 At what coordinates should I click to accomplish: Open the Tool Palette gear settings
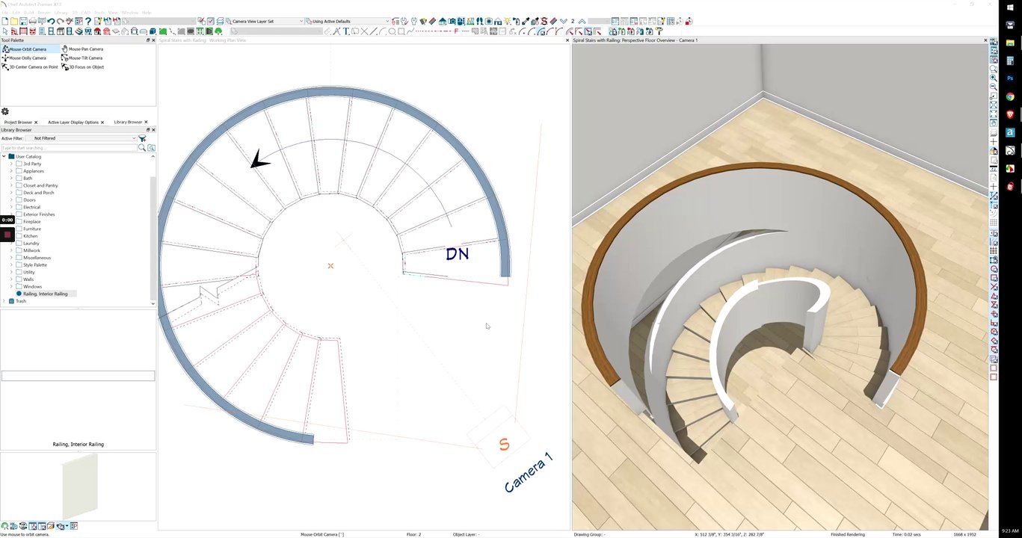pyautogui.click(x=5, y=112)
